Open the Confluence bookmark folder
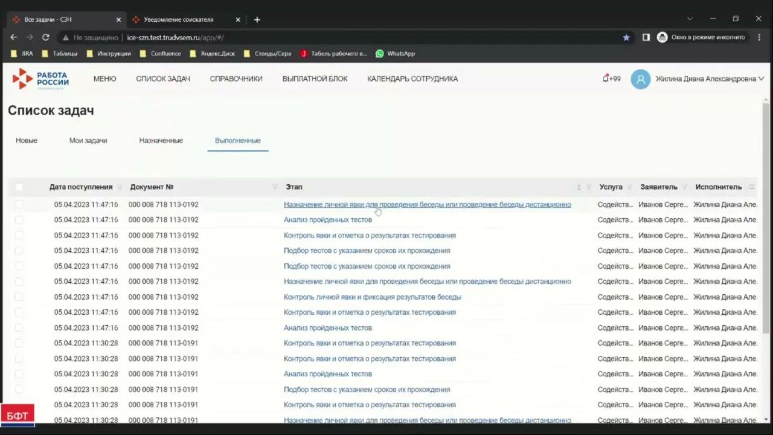This screenshot has height=435, width=773. point(160,53)
